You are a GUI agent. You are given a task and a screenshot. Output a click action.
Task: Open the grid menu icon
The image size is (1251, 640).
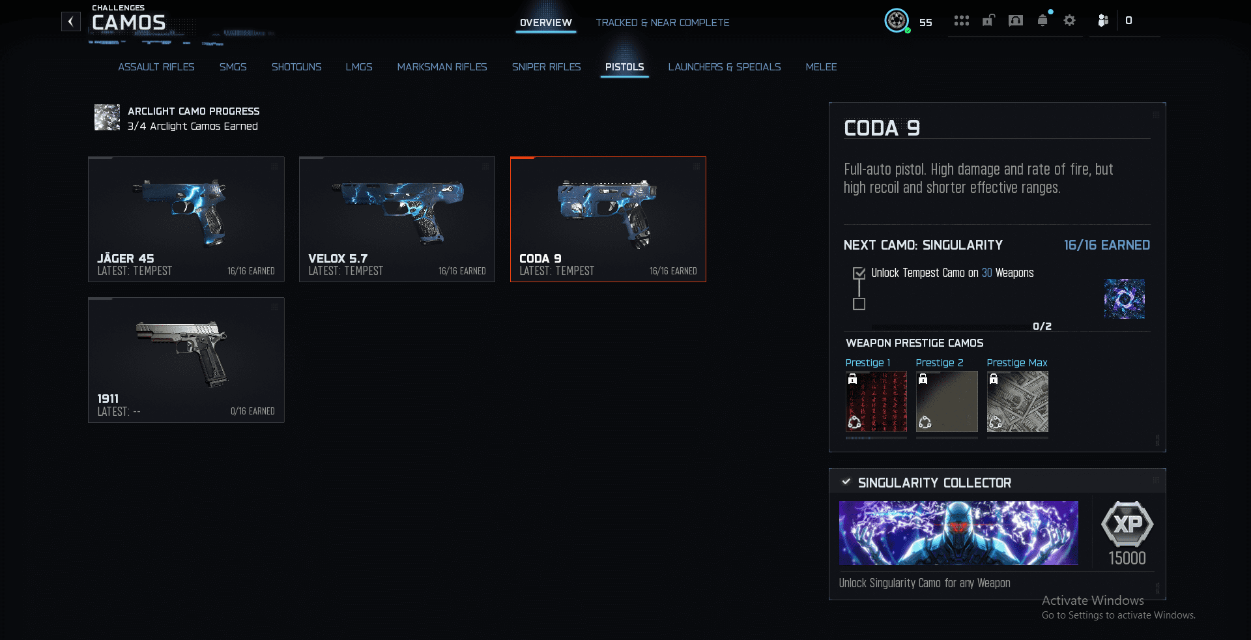961,21
